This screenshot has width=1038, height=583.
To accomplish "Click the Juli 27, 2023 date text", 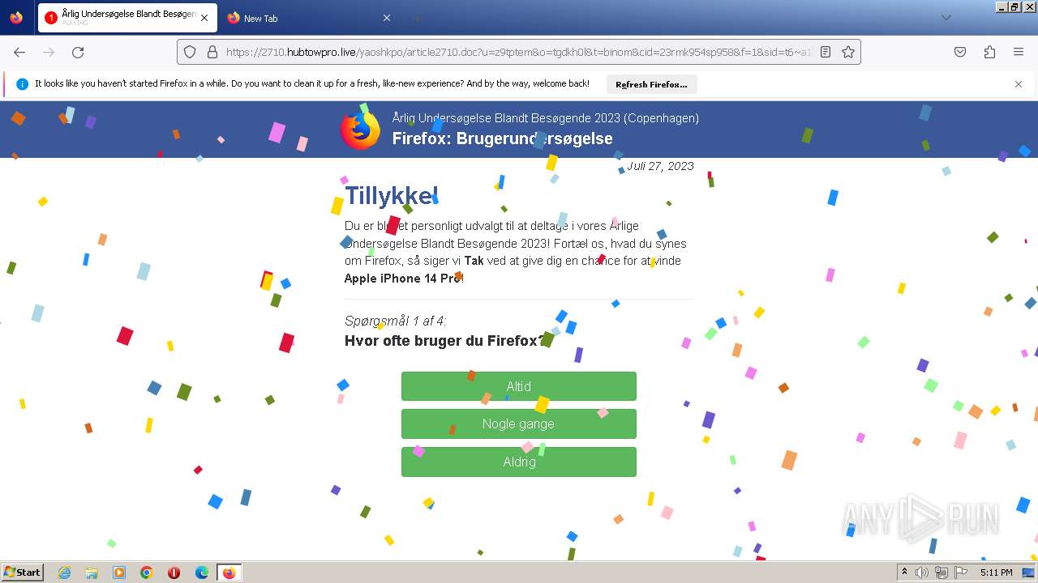I will [x=660, y=166].
